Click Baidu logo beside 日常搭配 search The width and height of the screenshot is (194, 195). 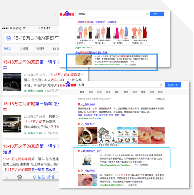click(x=67, y=14)
